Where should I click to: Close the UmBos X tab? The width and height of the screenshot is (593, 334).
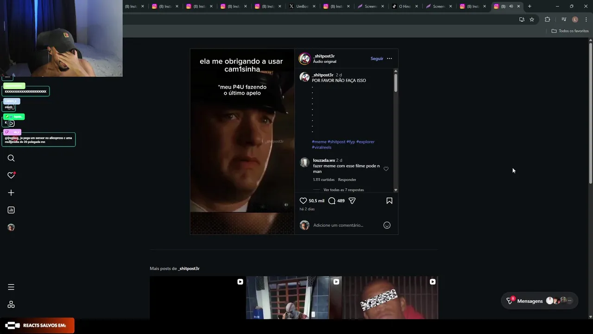[x=314, y=6]
